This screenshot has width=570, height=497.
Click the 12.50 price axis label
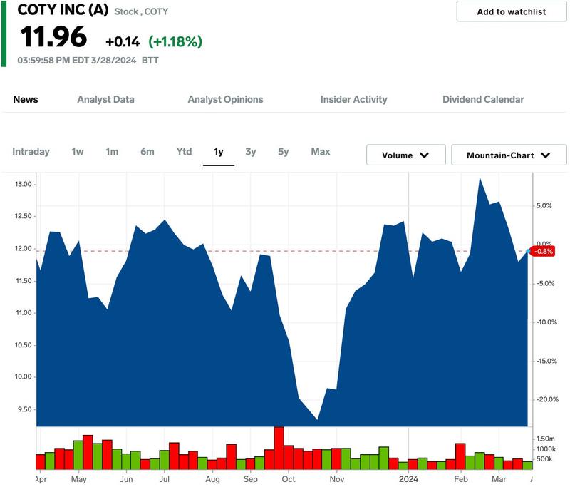click(x=24, y=216)
